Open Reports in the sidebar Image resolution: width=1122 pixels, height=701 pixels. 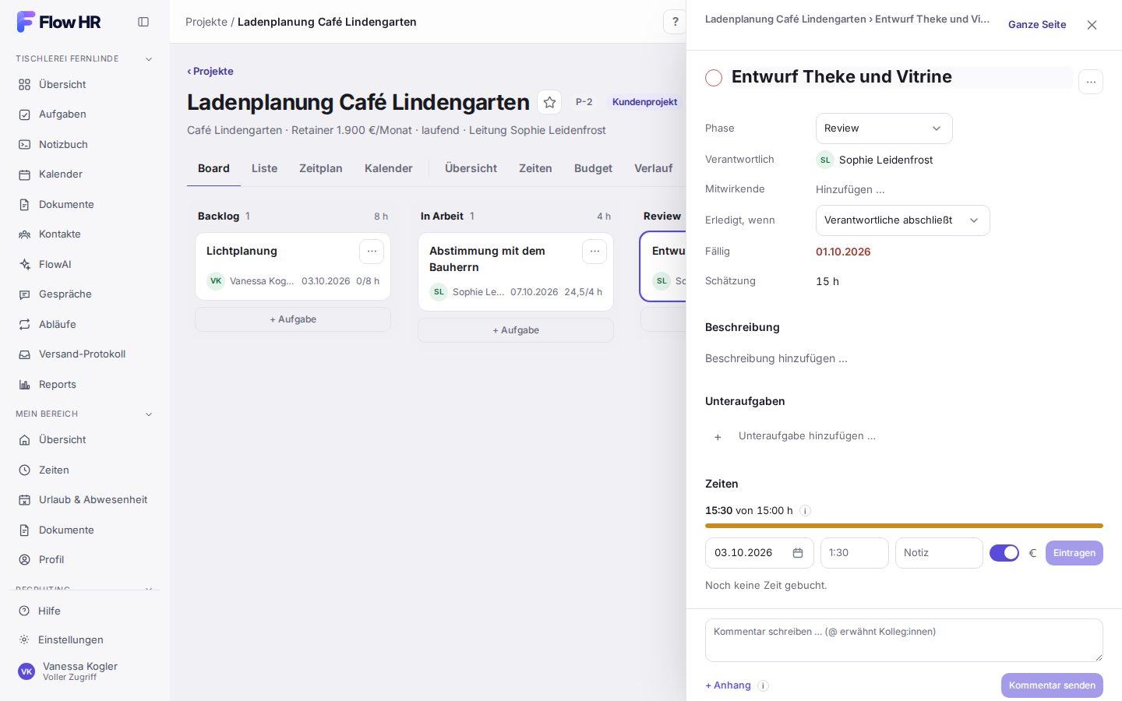[85, 384]
